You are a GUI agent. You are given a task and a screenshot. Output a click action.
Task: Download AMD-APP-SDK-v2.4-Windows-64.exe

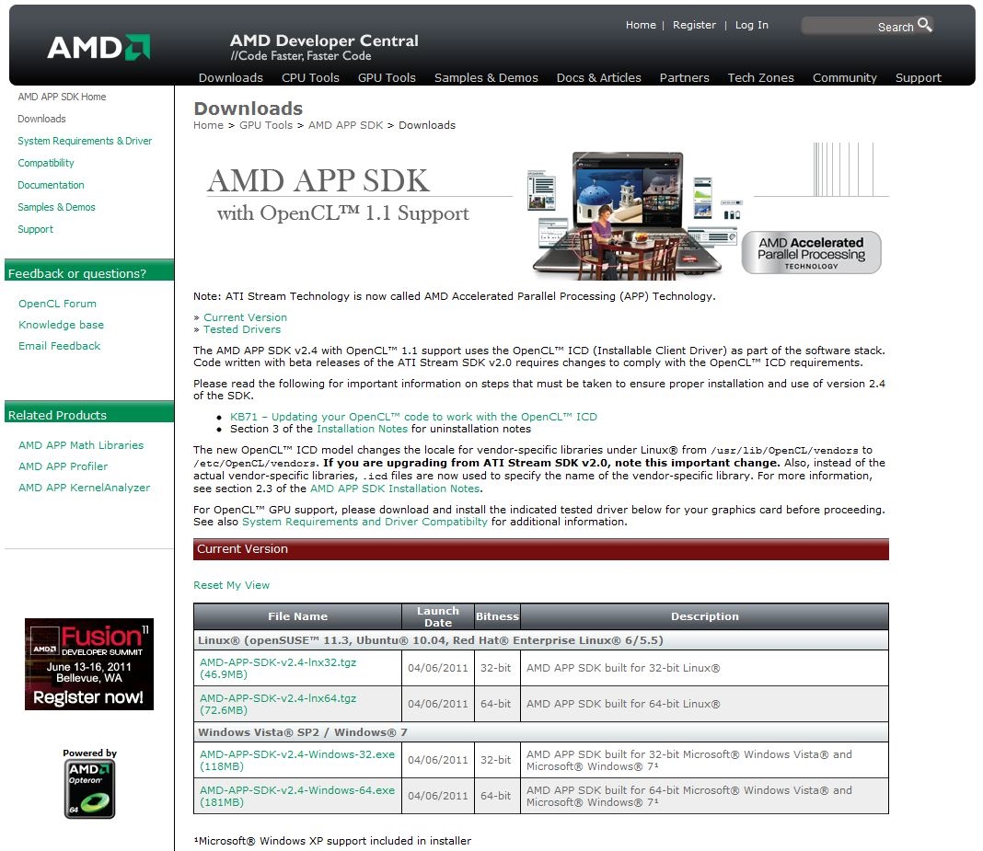coord(297,796)
